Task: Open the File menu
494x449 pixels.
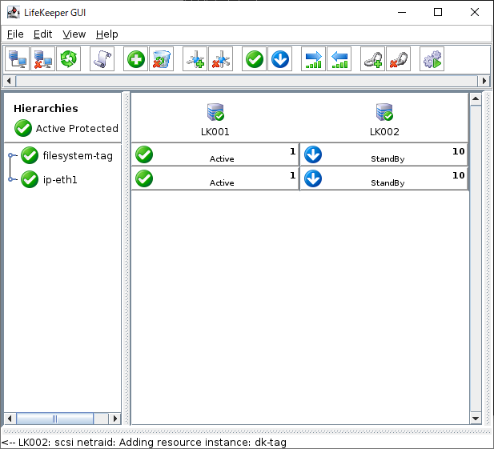Action: pyautogui.click(x=15, y=34)
